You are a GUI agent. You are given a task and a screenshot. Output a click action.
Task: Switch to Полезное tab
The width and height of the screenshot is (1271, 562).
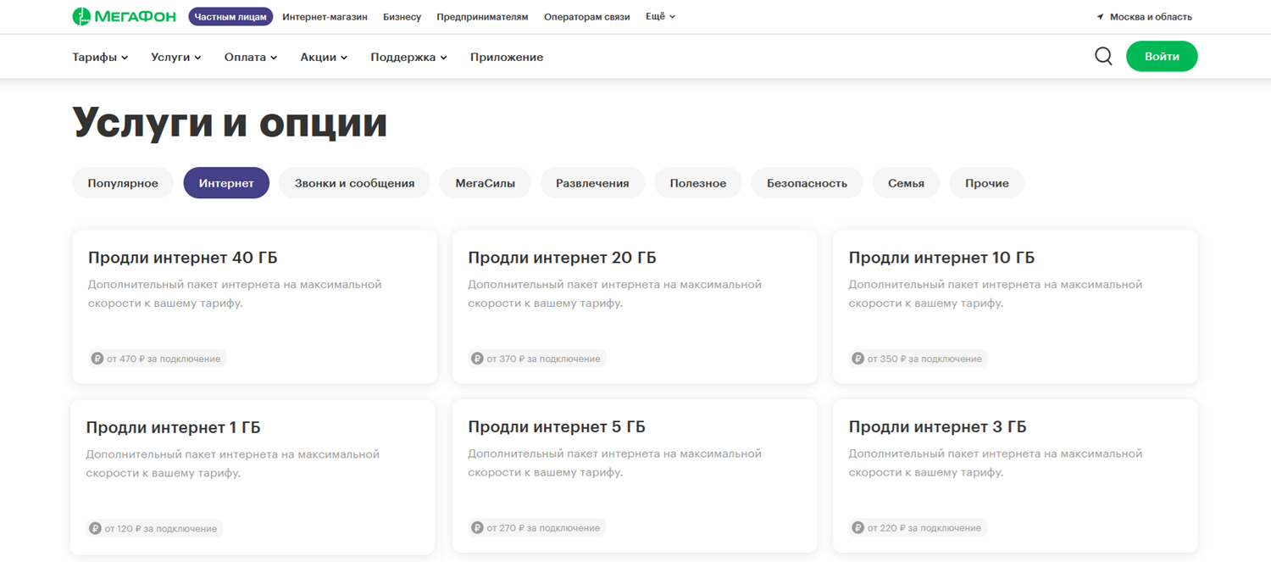coord(697,183)
